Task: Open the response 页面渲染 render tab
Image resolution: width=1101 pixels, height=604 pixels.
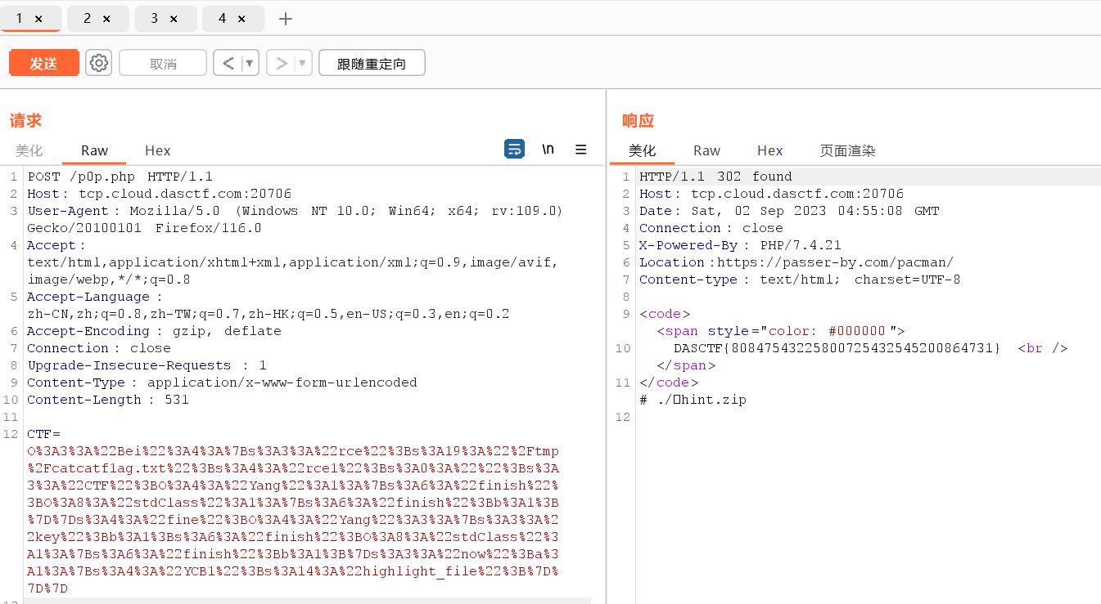Action: (x=848, y=150)
